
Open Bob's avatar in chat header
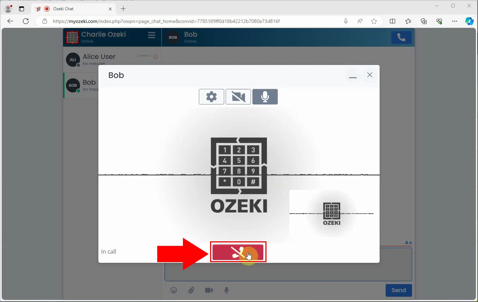click(x=173, y=37)
